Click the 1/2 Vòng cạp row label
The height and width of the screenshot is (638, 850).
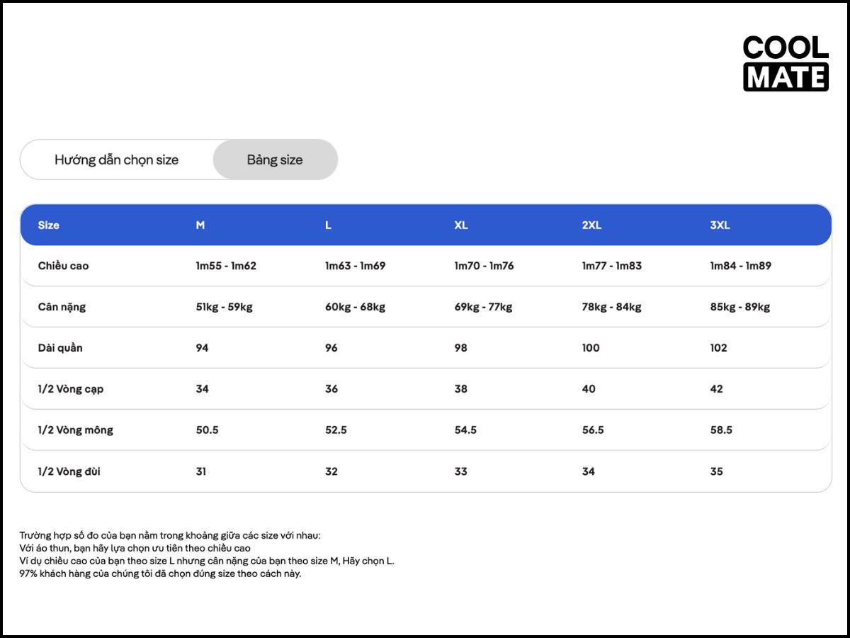[x=71, y=389]
